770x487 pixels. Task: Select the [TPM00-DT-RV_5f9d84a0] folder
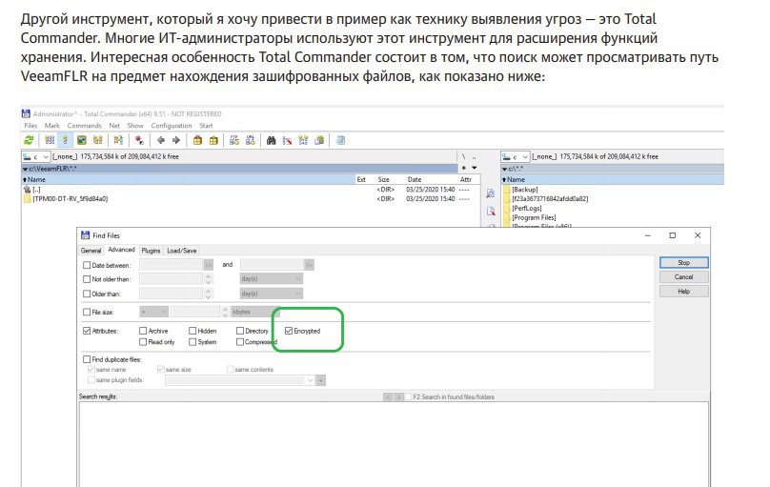coord(70,199)
